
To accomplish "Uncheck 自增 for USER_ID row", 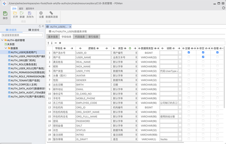I will (217, 52).
